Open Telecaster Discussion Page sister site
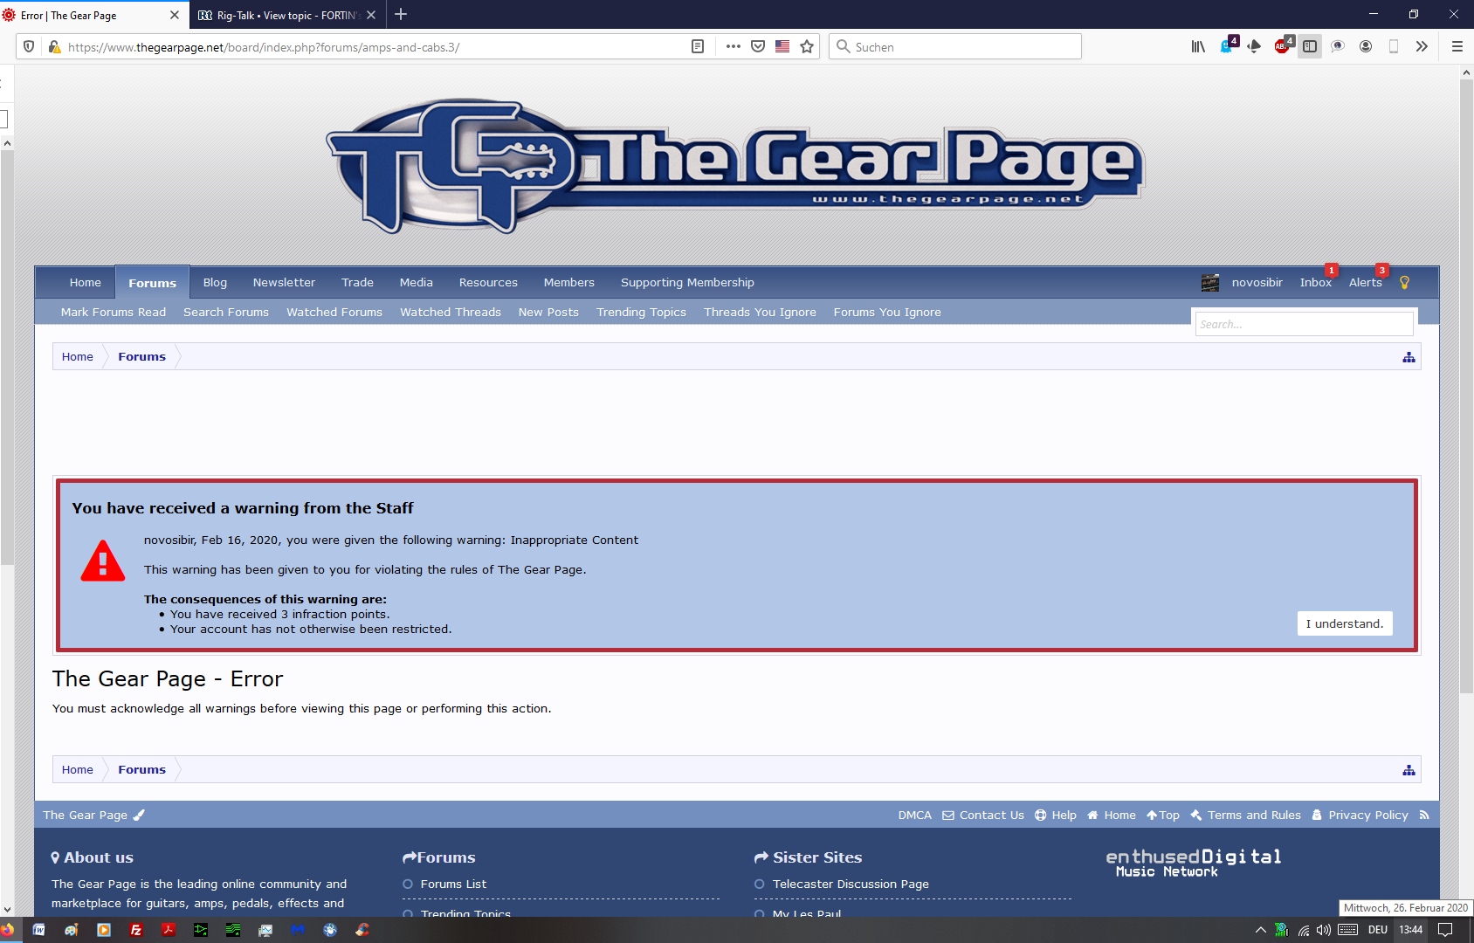Screen dimensions: 1474x943 (851, 884)
